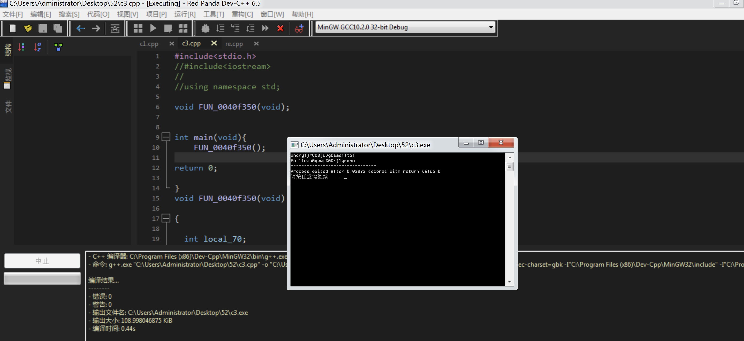Close the re.cpp tab
Screen dimensions: 744x341
coord(256,44)
